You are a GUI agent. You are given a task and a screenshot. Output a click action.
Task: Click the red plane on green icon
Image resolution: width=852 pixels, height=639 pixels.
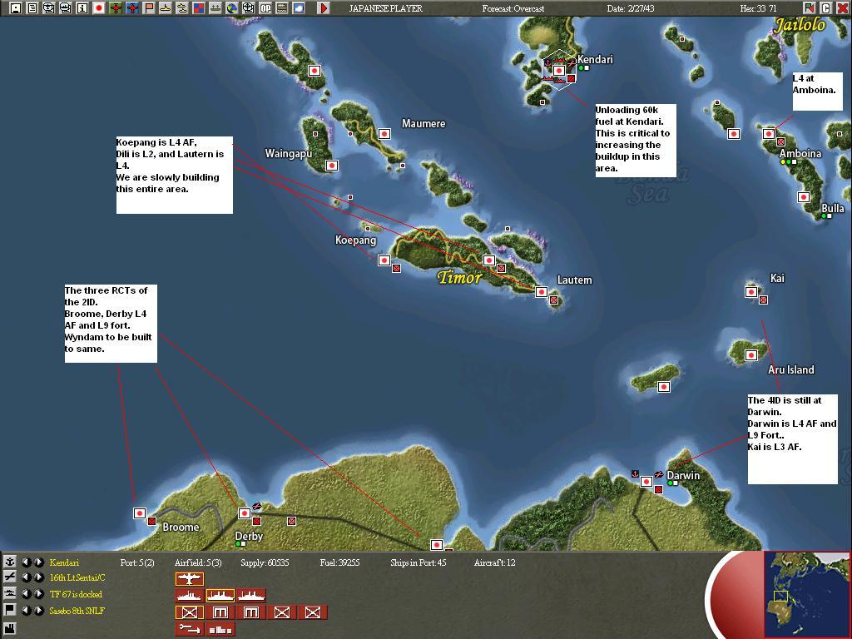(x=115, y=7)
